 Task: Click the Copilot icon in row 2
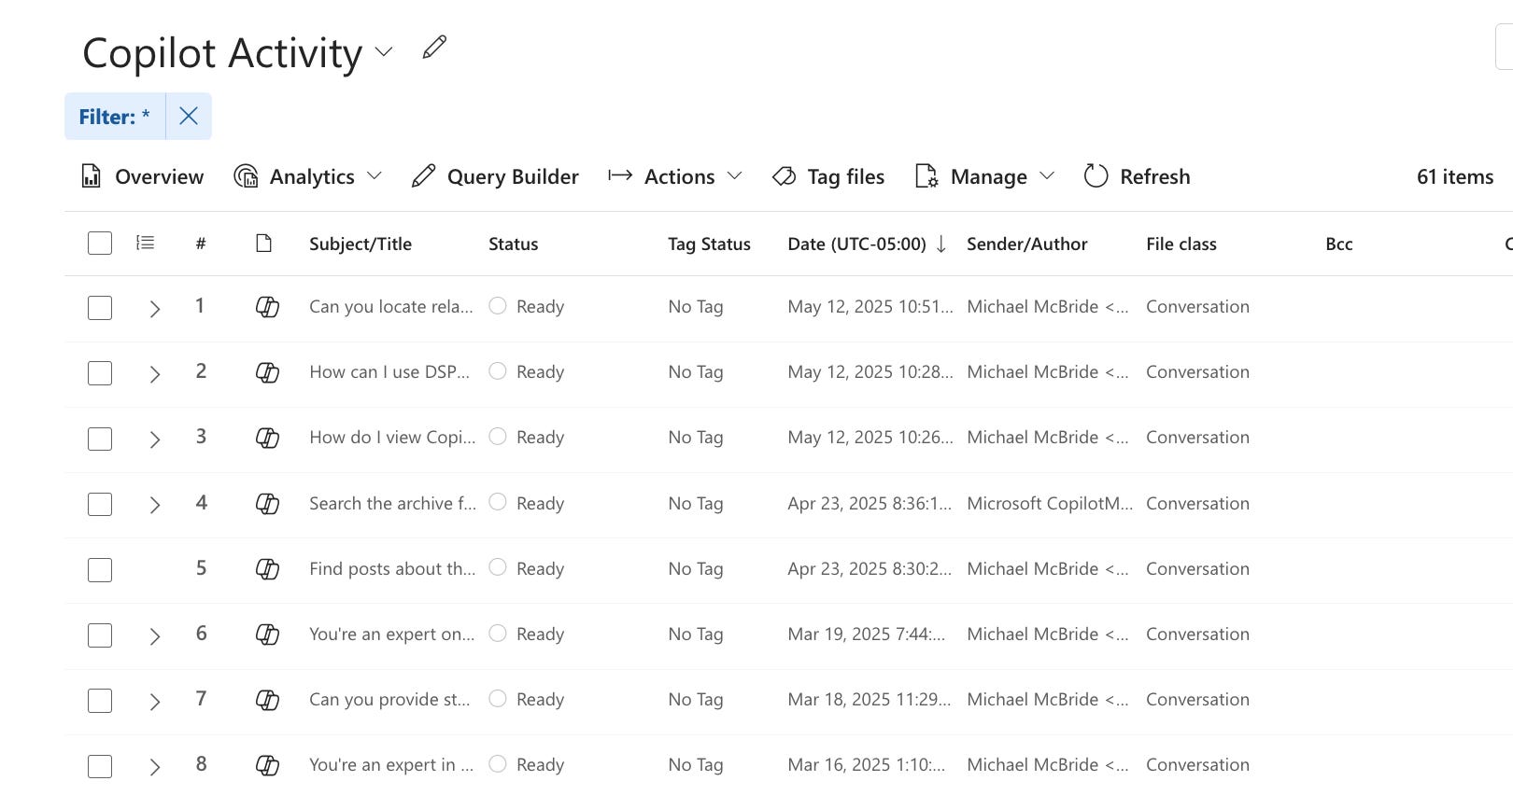point(268,372)
